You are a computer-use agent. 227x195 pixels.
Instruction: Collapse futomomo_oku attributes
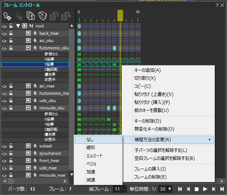coord(28,48)
